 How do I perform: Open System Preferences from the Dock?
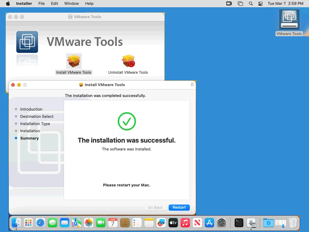[x=221, y=223]
